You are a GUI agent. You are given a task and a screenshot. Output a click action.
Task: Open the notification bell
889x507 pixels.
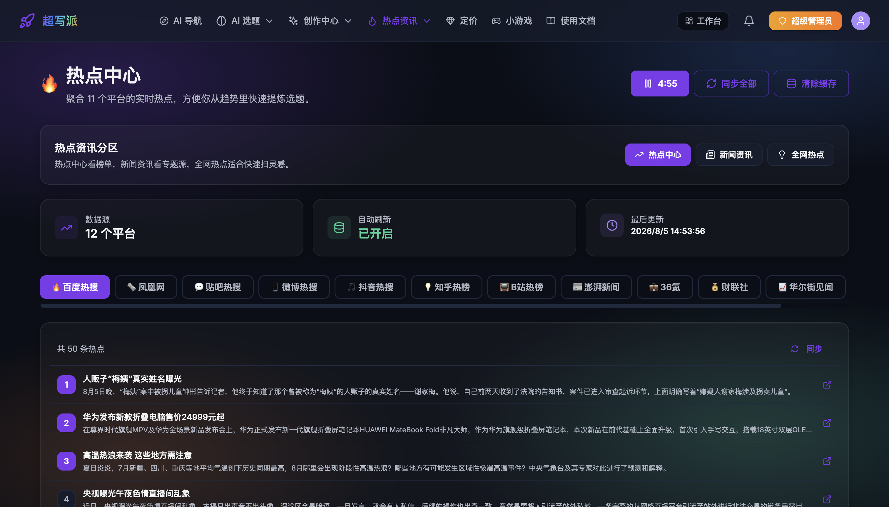click(749, 21)
